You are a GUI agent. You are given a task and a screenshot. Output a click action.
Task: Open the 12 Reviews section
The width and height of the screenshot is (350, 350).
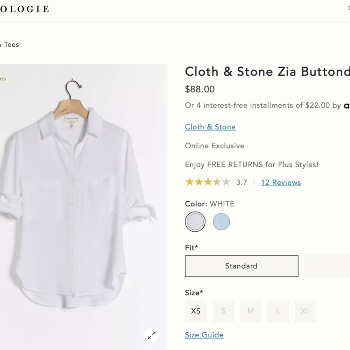(x=281, y=182)
